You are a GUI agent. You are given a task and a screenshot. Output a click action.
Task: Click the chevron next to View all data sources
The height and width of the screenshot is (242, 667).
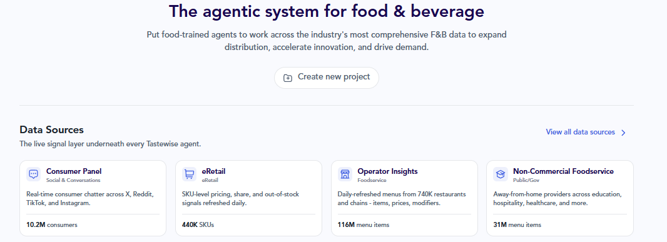[623, 133]
